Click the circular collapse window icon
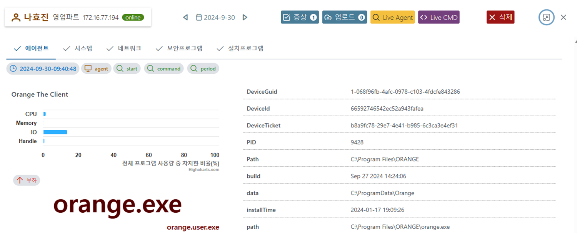This screenshot has height=233, width=577. 546,17
